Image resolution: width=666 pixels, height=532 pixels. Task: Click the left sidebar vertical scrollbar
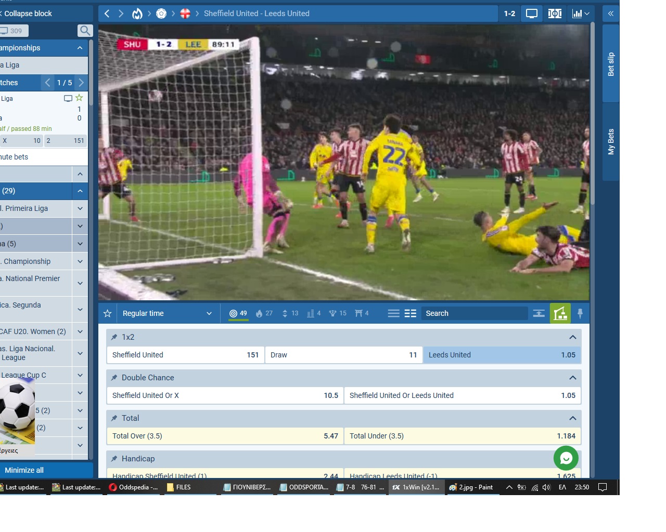pos(91,73)
